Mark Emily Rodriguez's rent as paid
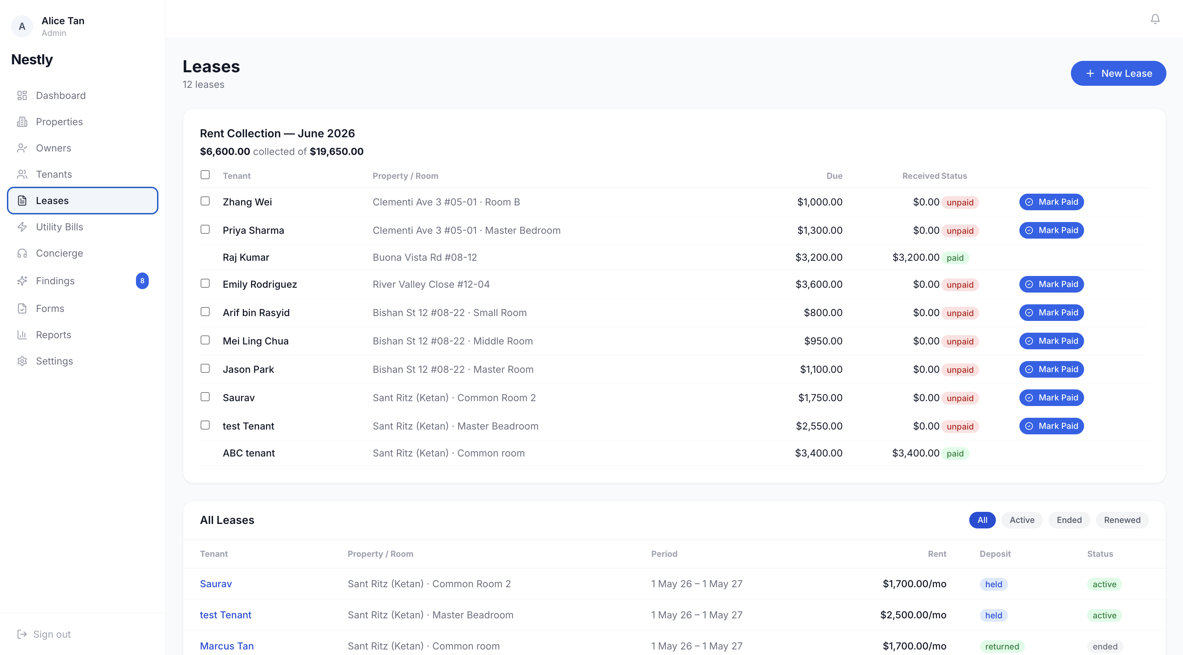This screenshot has height=655, width=1183. coord(1051,284)
